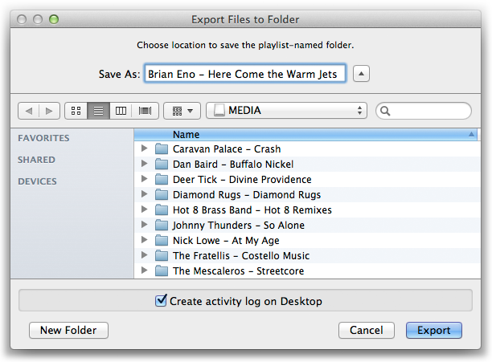Switch to Cover Flow view

(x=145, y=111)
